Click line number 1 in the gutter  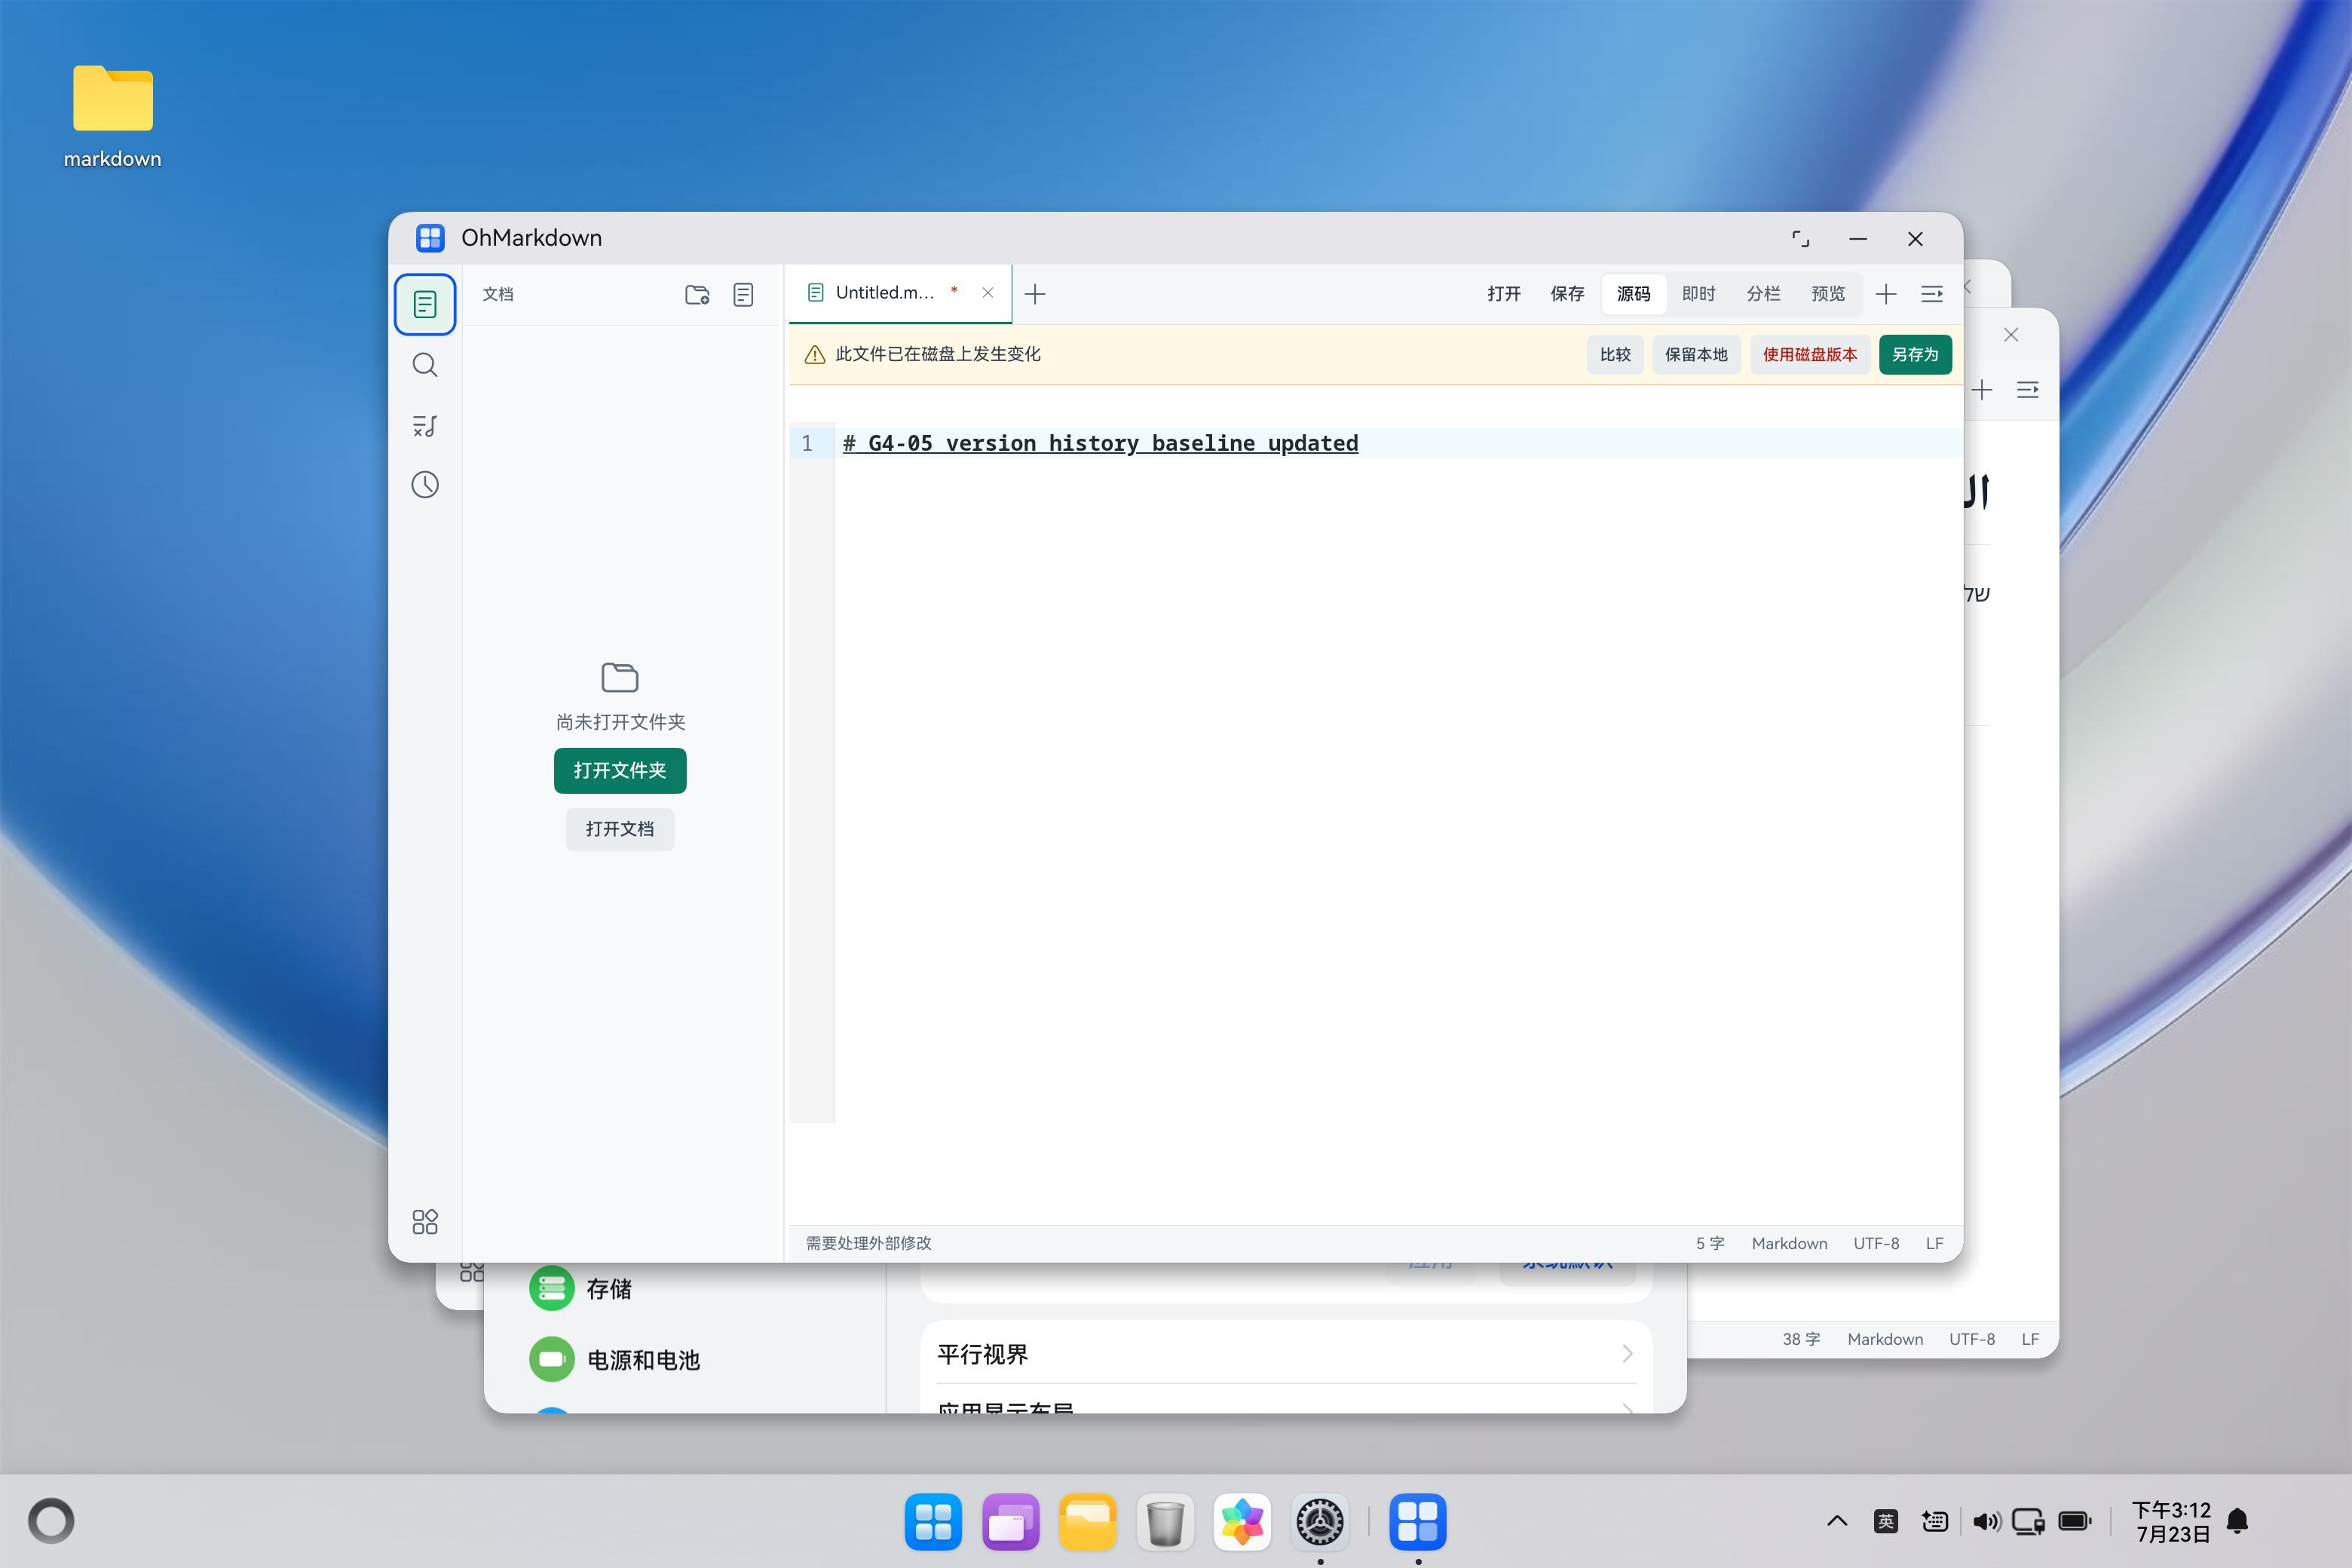807,443
